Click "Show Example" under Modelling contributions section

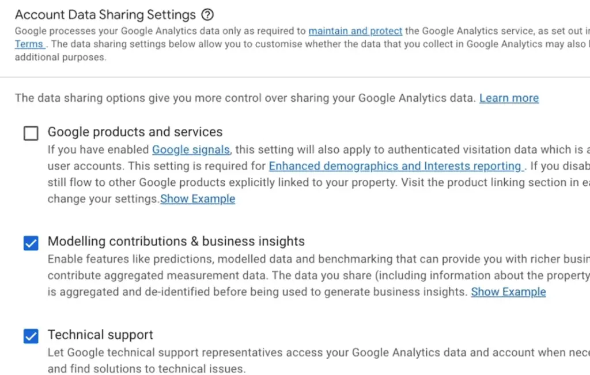(x=508, y=292)
